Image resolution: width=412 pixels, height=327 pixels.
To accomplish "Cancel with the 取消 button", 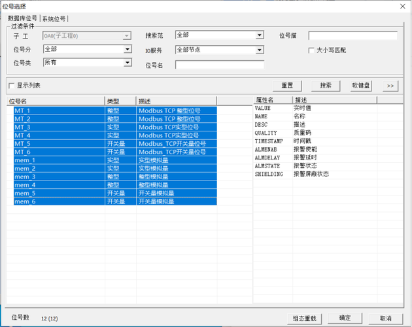I will tap(386, 318).
